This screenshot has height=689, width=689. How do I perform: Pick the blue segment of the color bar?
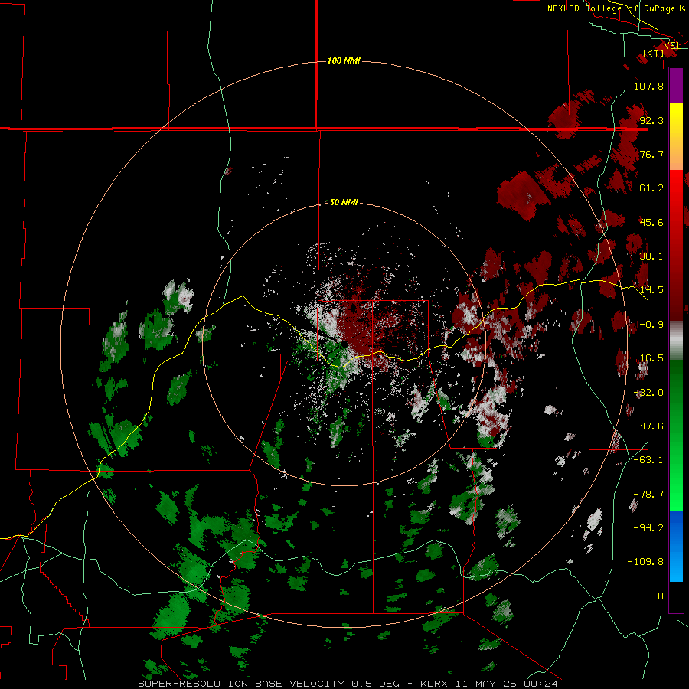coord(676,532)
